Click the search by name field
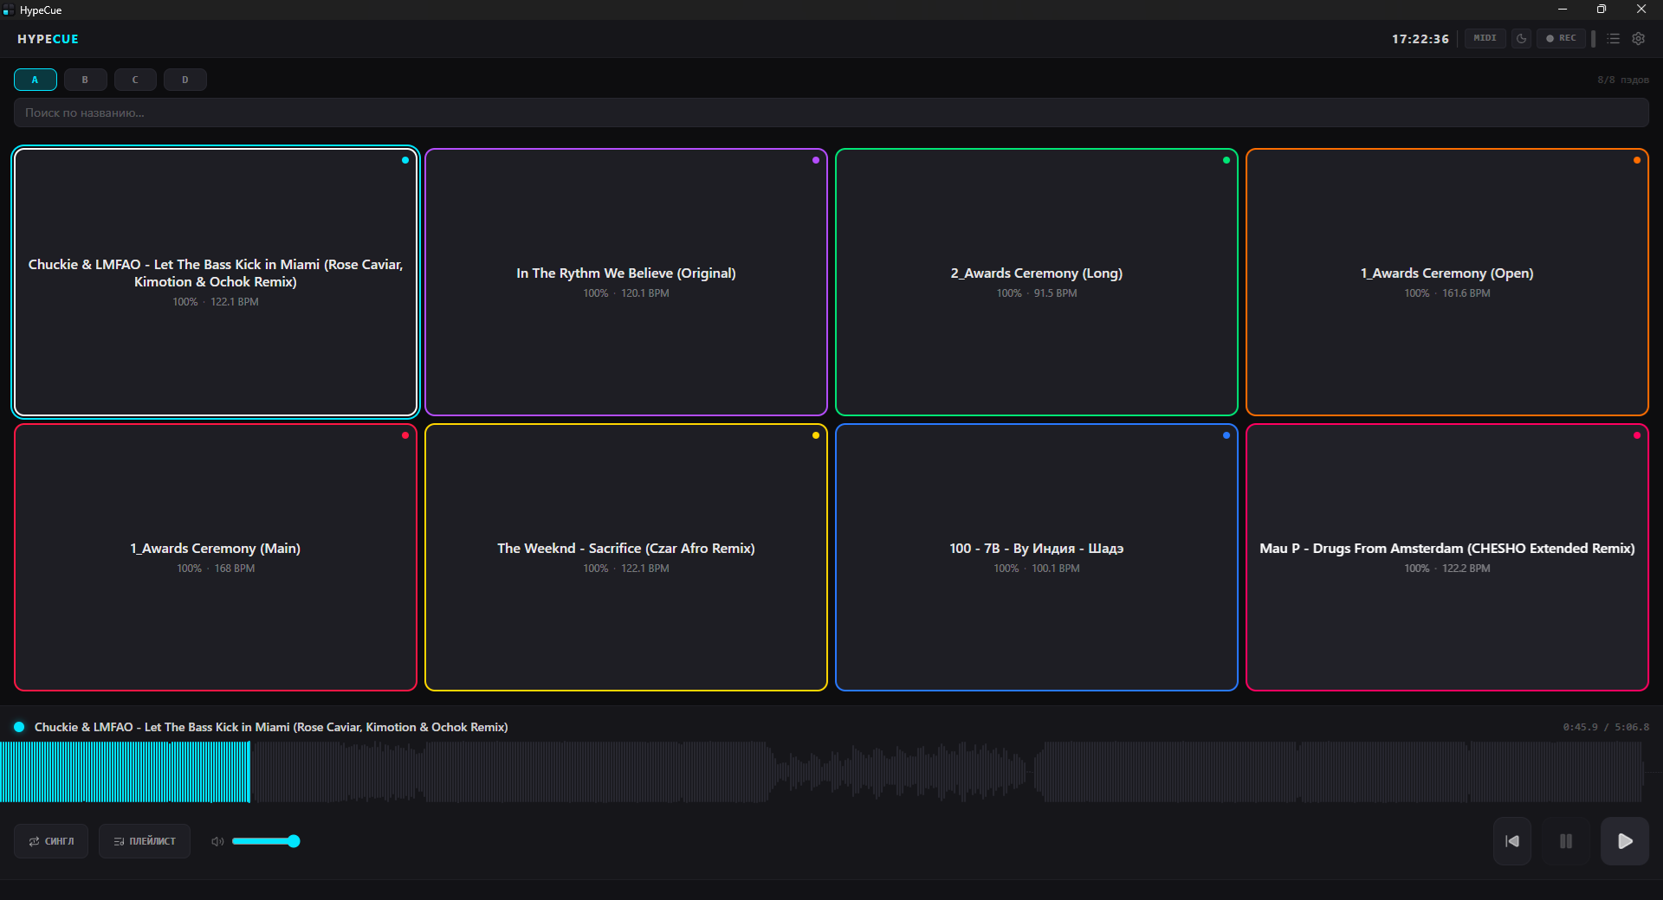The width and height of the screenshot is (1663, 900). (x=831, y=112)
